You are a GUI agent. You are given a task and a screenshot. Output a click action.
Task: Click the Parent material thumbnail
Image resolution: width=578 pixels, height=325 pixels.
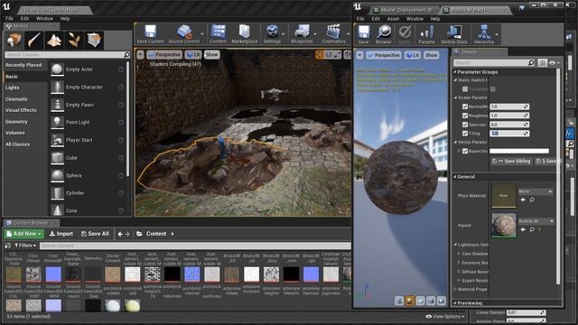(504, 225)
